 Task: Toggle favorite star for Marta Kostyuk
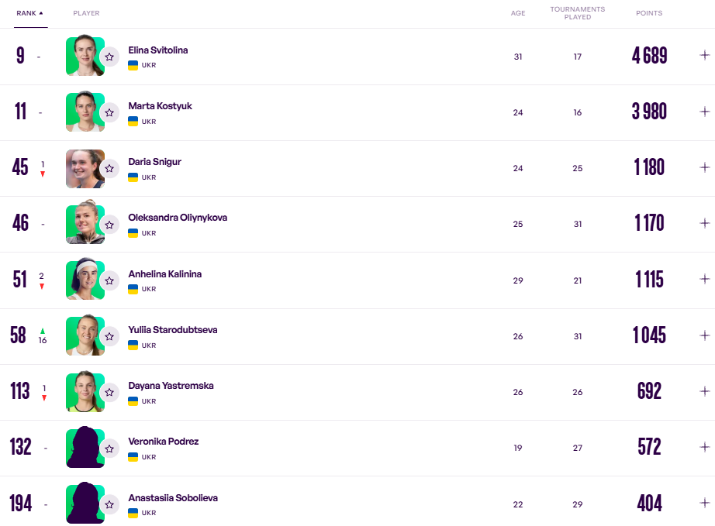109,112
